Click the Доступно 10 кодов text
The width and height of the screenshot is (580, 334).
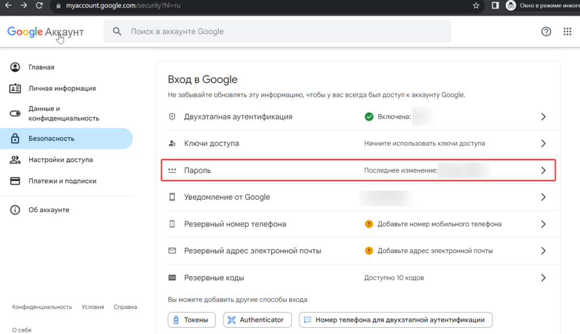pos(394,277)
